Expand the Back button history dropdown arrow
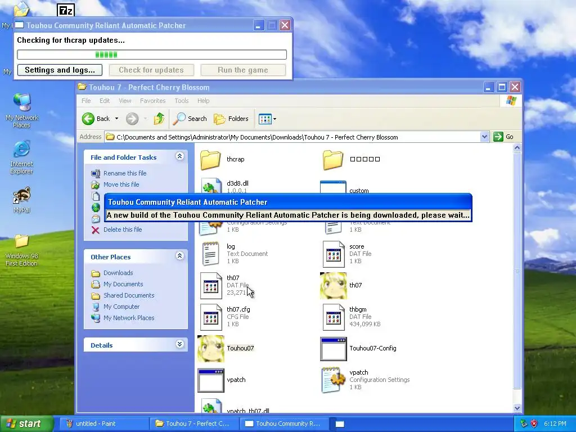The width and height of the screenshot is (576, 432). pyautogui.click(x=116, y=119)
